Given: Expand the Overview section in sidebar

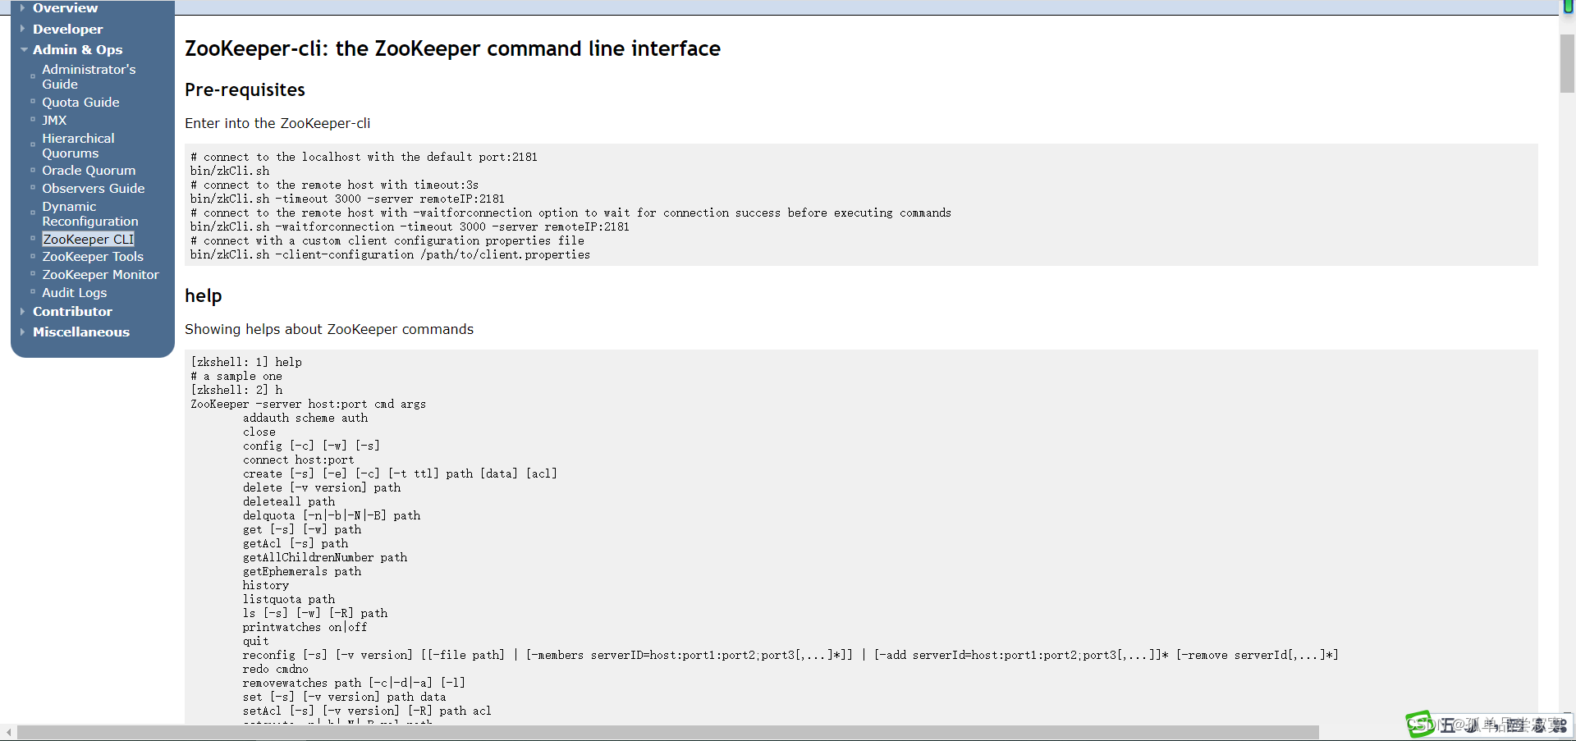Looking at the screenshot, I should (65, 8).
